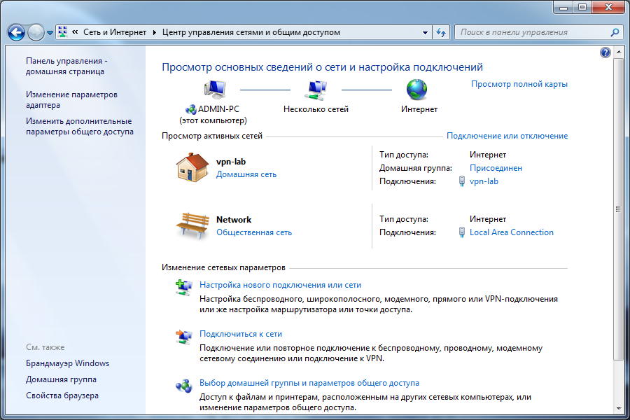The image size is (630, 420).
Task: Click the multiple networks icon
Action: [x=316, y=89]
